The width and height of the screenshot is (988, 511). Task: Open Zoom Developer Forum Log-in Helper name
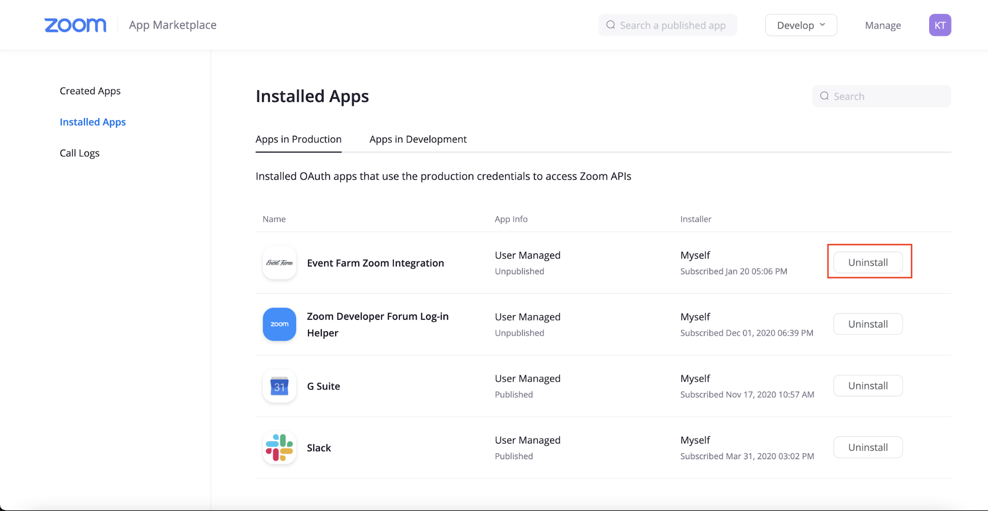[x=378, y=324]
